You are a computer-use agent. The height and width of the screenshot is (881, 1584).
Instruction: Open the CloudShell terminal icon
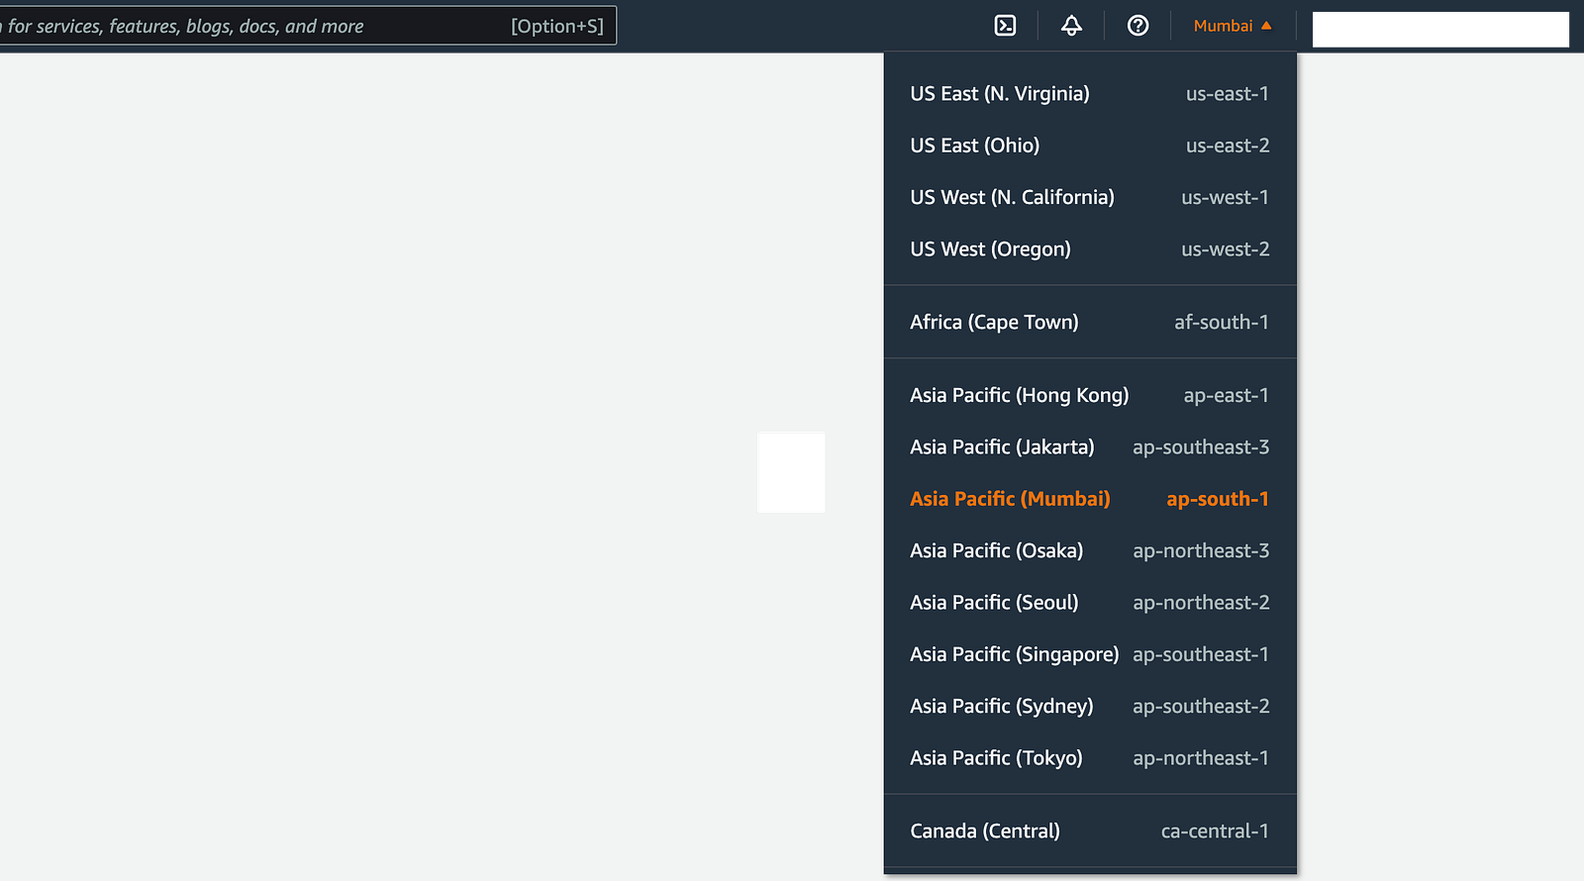tap(1005, 26)
